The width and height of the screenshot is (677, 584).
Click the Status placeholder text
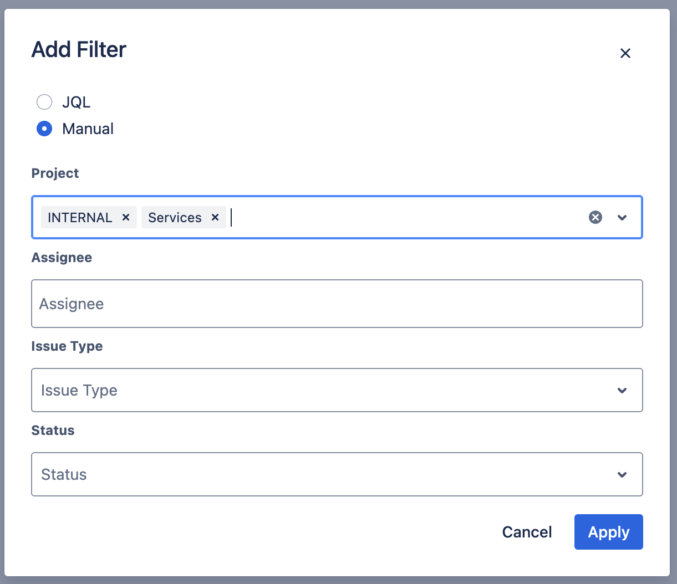pos(64,474)
